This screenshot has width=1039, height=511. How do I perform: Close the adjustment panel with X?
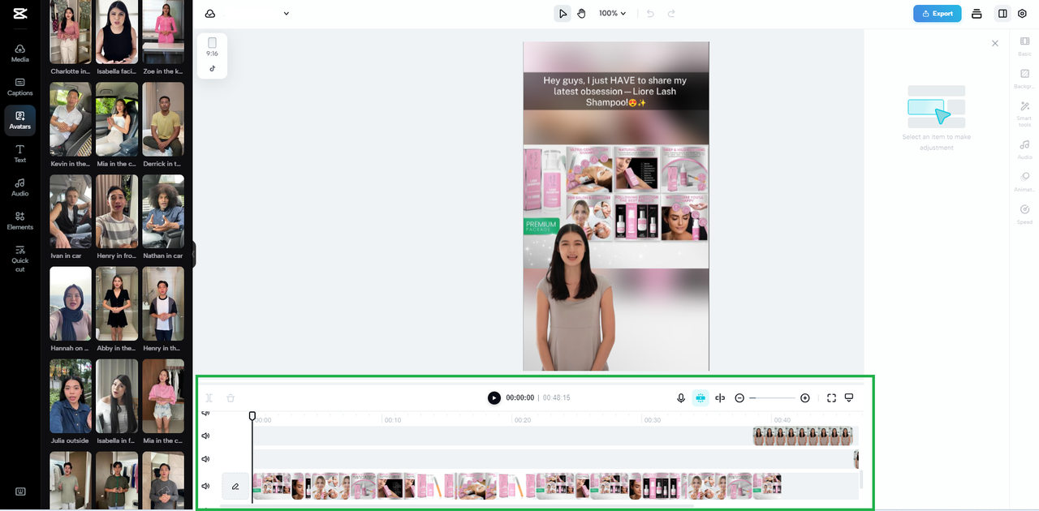(x=995, y=43)
